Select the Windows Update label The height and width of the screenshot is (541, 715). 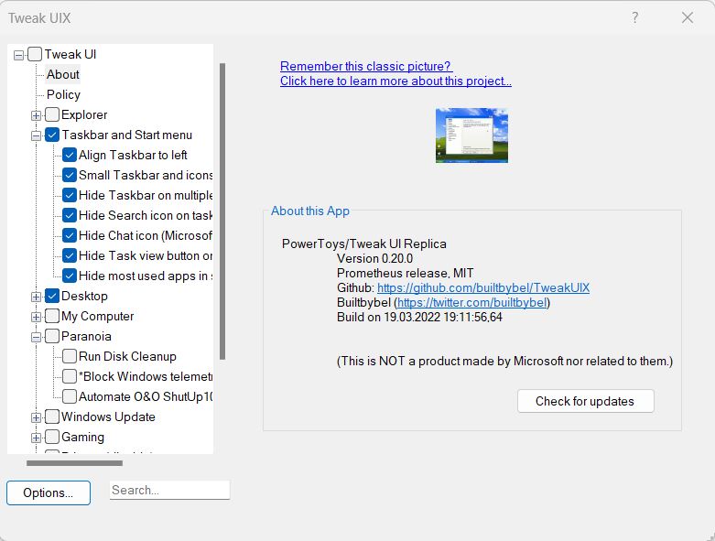[108, 417]
